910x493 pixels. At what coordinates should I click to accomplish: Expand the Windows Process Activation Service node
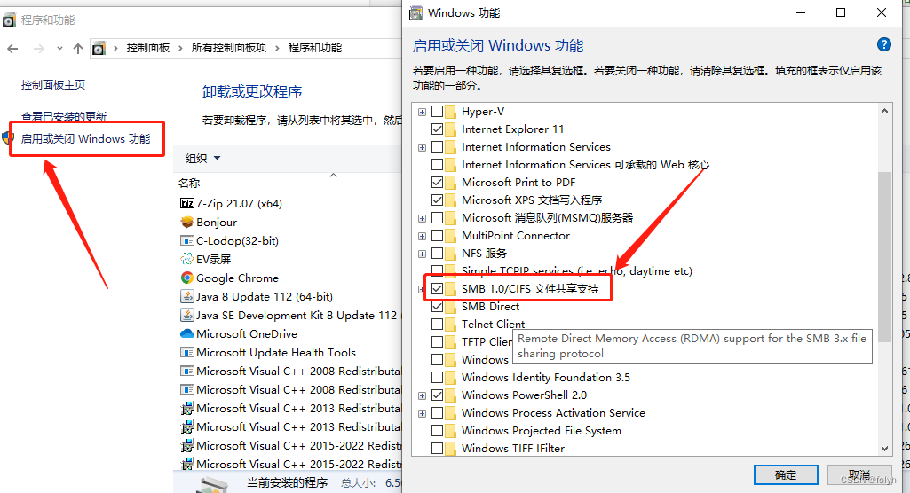(x=422, y=413)
